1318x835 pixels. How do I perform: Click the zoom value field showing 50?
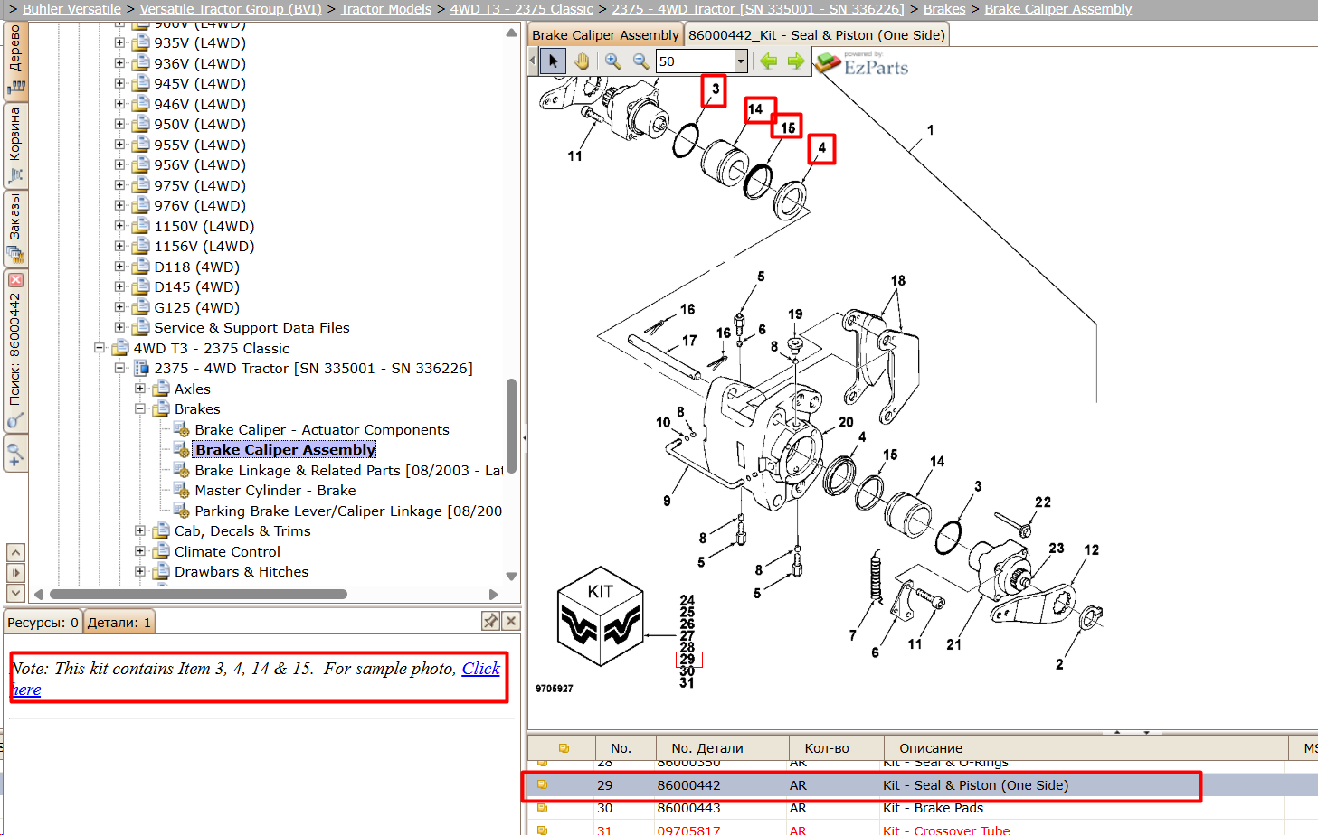click(x=695, y=61)
